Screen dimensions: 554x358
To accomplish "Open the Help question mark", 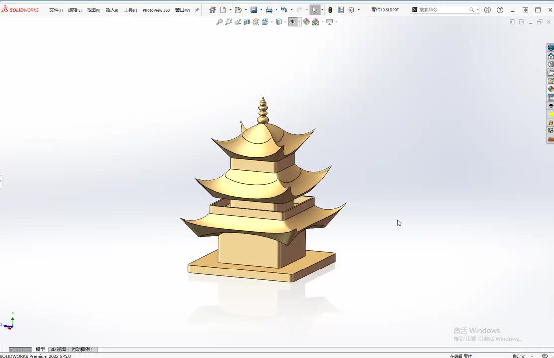I will (x=500, y=10).
